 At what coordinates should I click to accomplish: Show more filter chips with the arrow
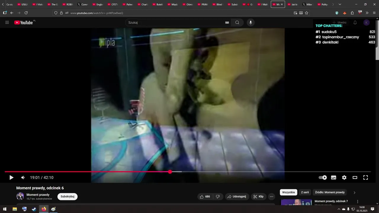pyautogui.click(x=354, y=193)
